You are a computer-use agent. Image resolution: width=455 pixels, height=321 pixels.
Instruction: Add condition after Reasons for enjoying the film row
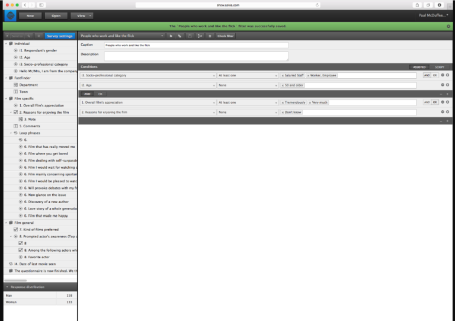point(447,112)
